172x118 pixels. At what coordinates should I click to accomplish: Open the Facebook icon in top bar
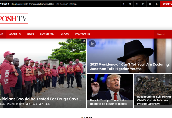124,4
